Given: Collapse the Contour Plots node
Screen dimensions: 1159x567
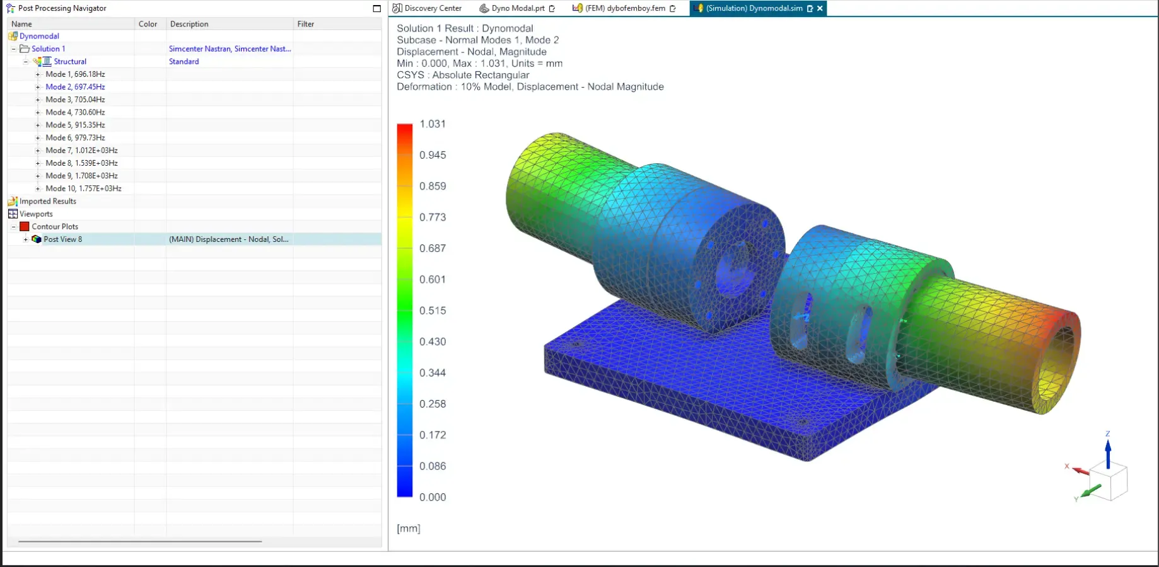Looking at the screenshot, I should (x=13, y=227).
